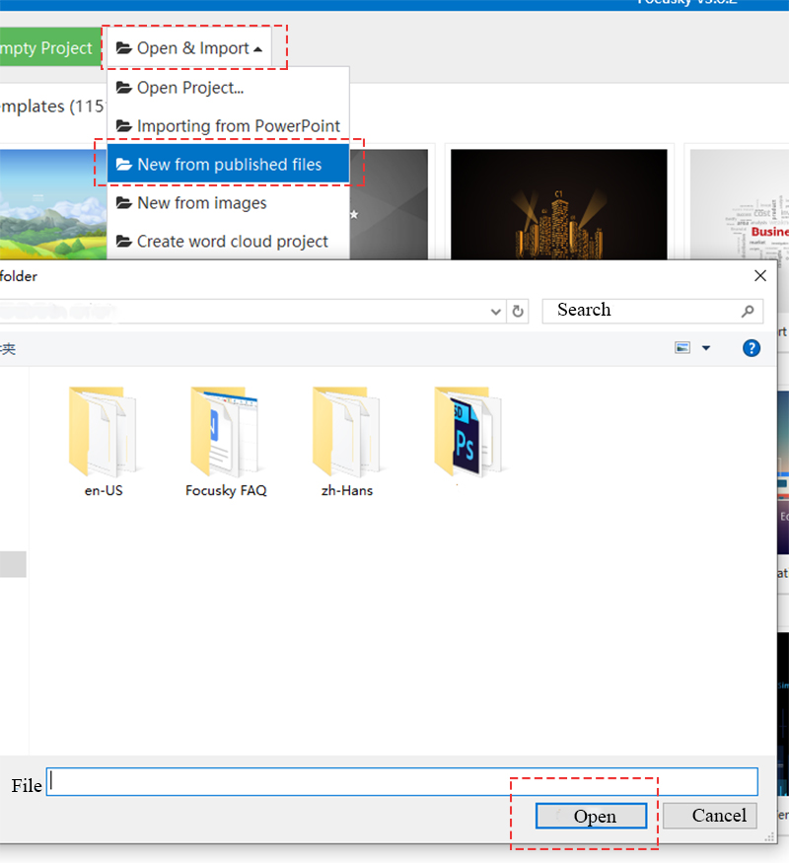This screenshot has width=789, height=863.
Task: Select Open Project from the menu
Action: [x=187, y=87]
